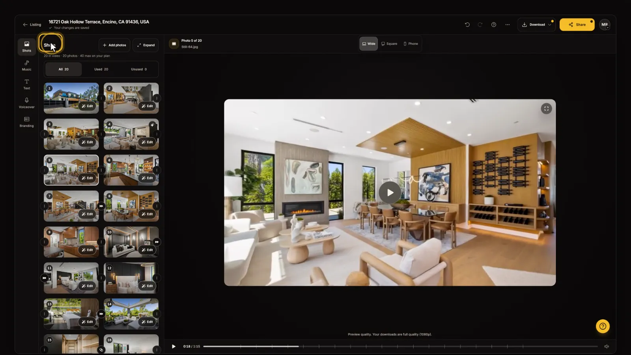Click the sparkle icon on photo 4
Screen dimensions: 631x355
pos(152,125)
